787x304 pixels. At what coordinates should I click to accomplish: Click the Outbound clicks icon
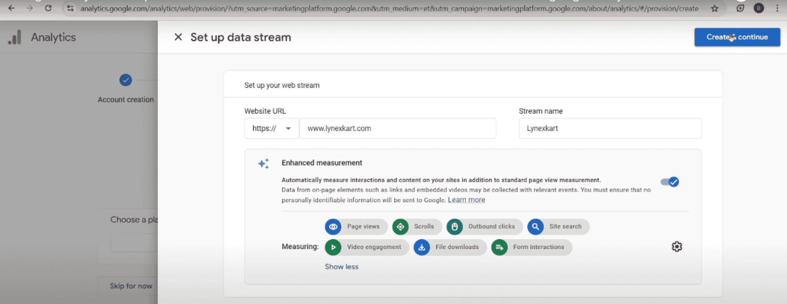(x=454, y=226)
